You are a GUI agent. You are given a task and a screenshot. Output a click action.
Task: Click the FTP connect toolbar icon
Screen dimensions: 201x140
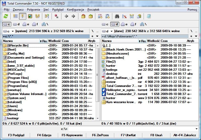(x=100, y=16)
